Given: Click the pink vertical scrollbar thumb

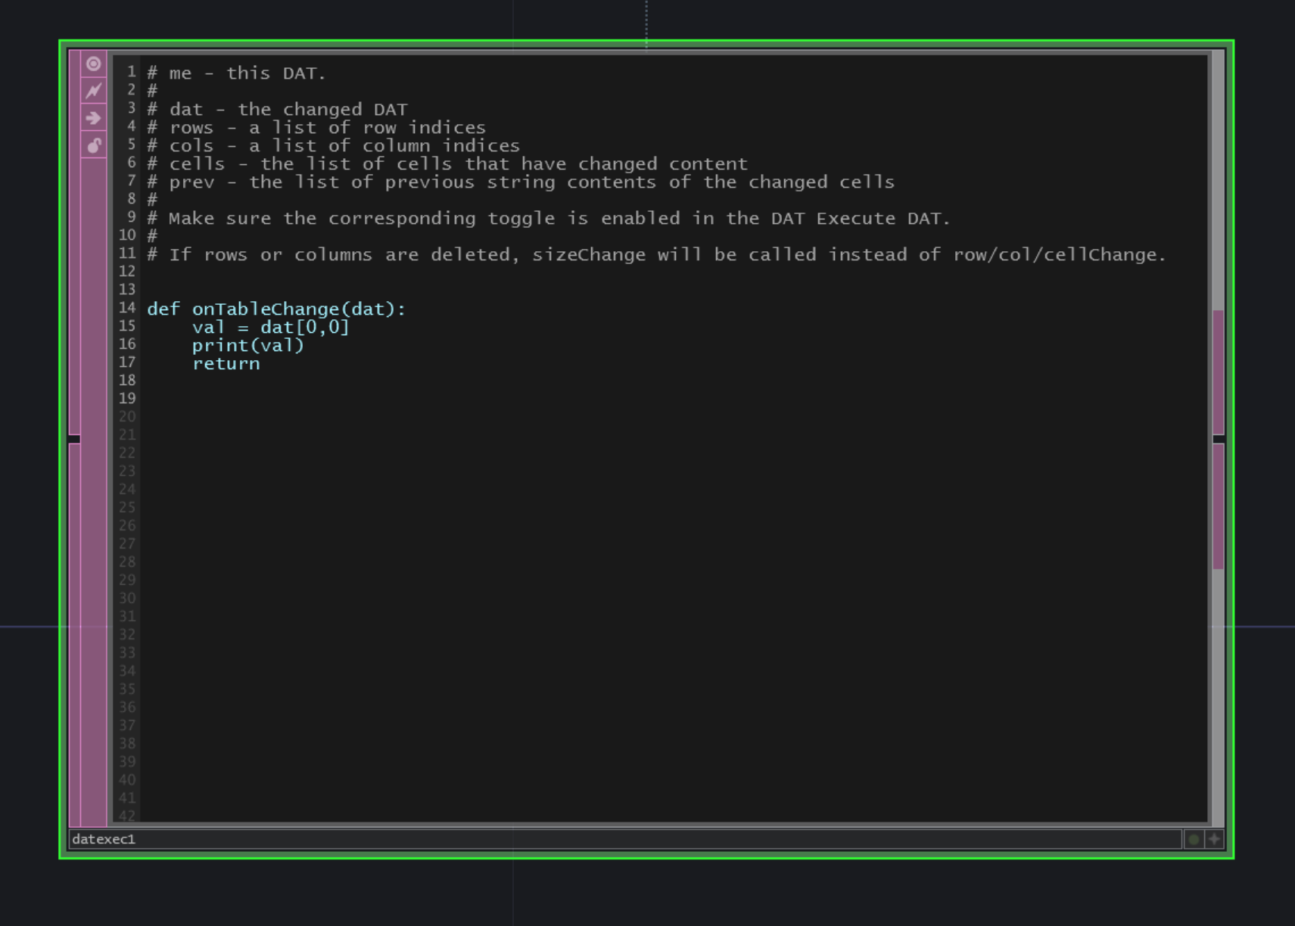Looking at the screenshot, I should click(x=1218, y=440).
